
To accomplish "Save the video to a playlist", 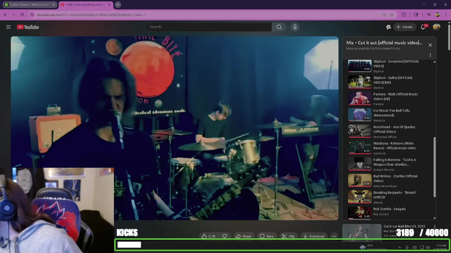I will click(267, 236).
